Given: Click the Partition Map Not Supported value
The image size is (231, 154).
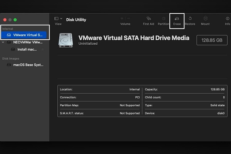Looking at the screenshot, I should (130, 105).
